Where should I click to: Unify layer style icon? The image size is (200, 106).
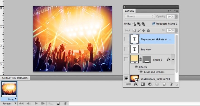(x=143, y=24)
